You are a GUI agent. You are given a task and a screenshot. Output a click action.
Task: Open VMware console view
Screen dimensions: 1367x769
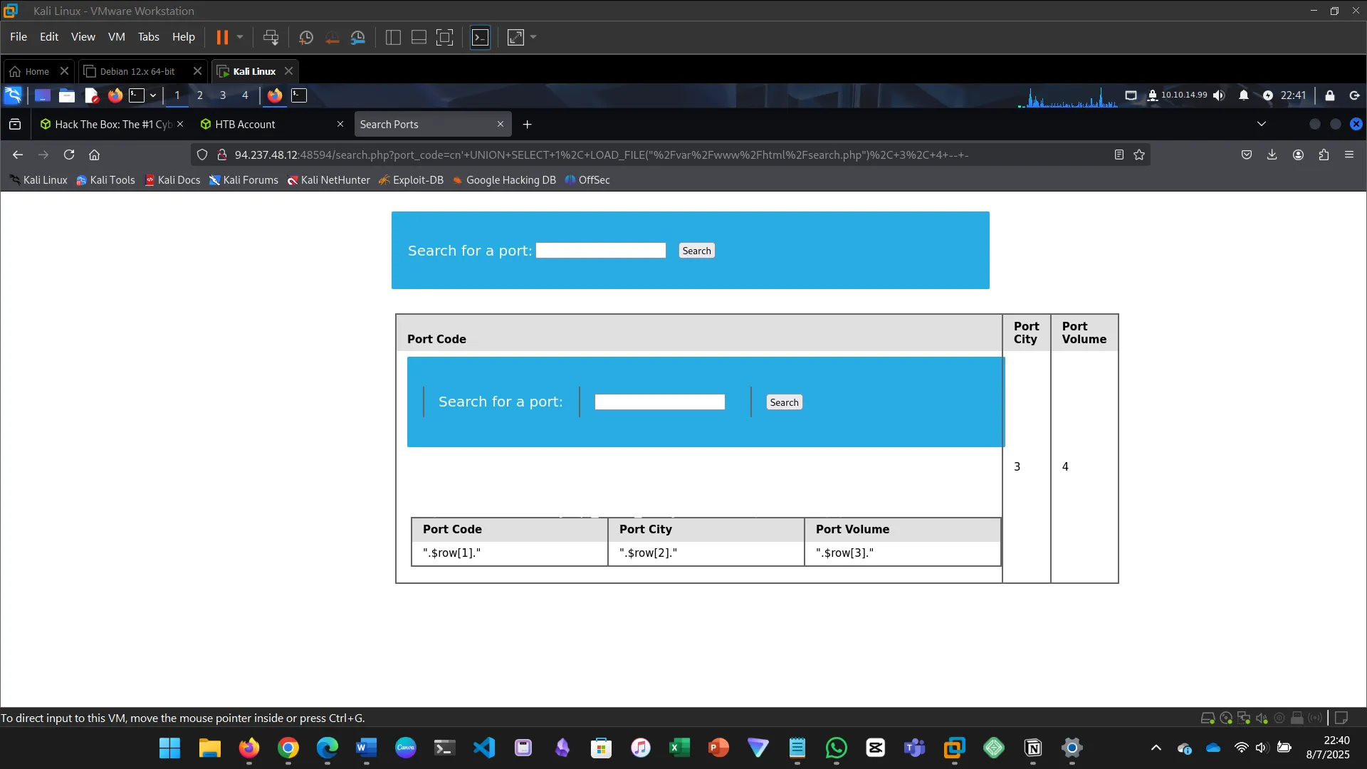(x=481, y=37)
